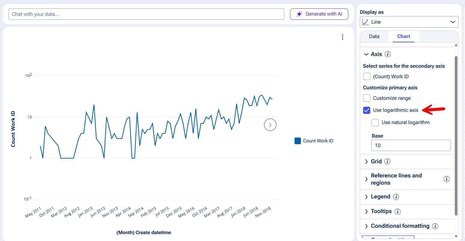This screenshot has width=465, height=241.
Task: Open the chart's three-dot options menu
Action: point(342,37)
